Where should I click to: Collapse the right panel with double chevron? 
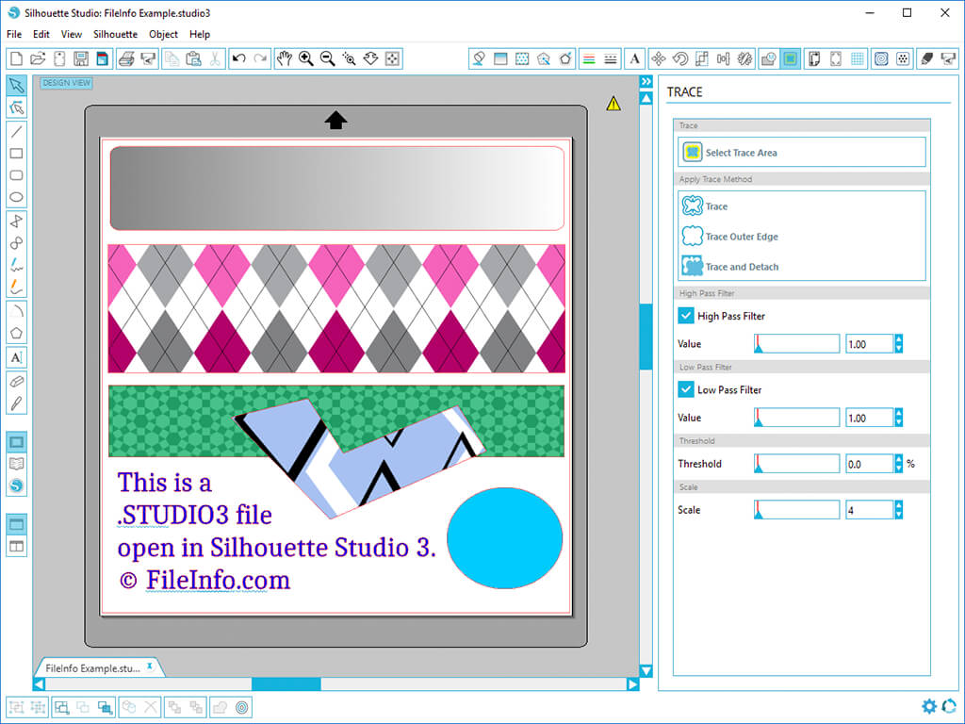(x=646, y=81)
